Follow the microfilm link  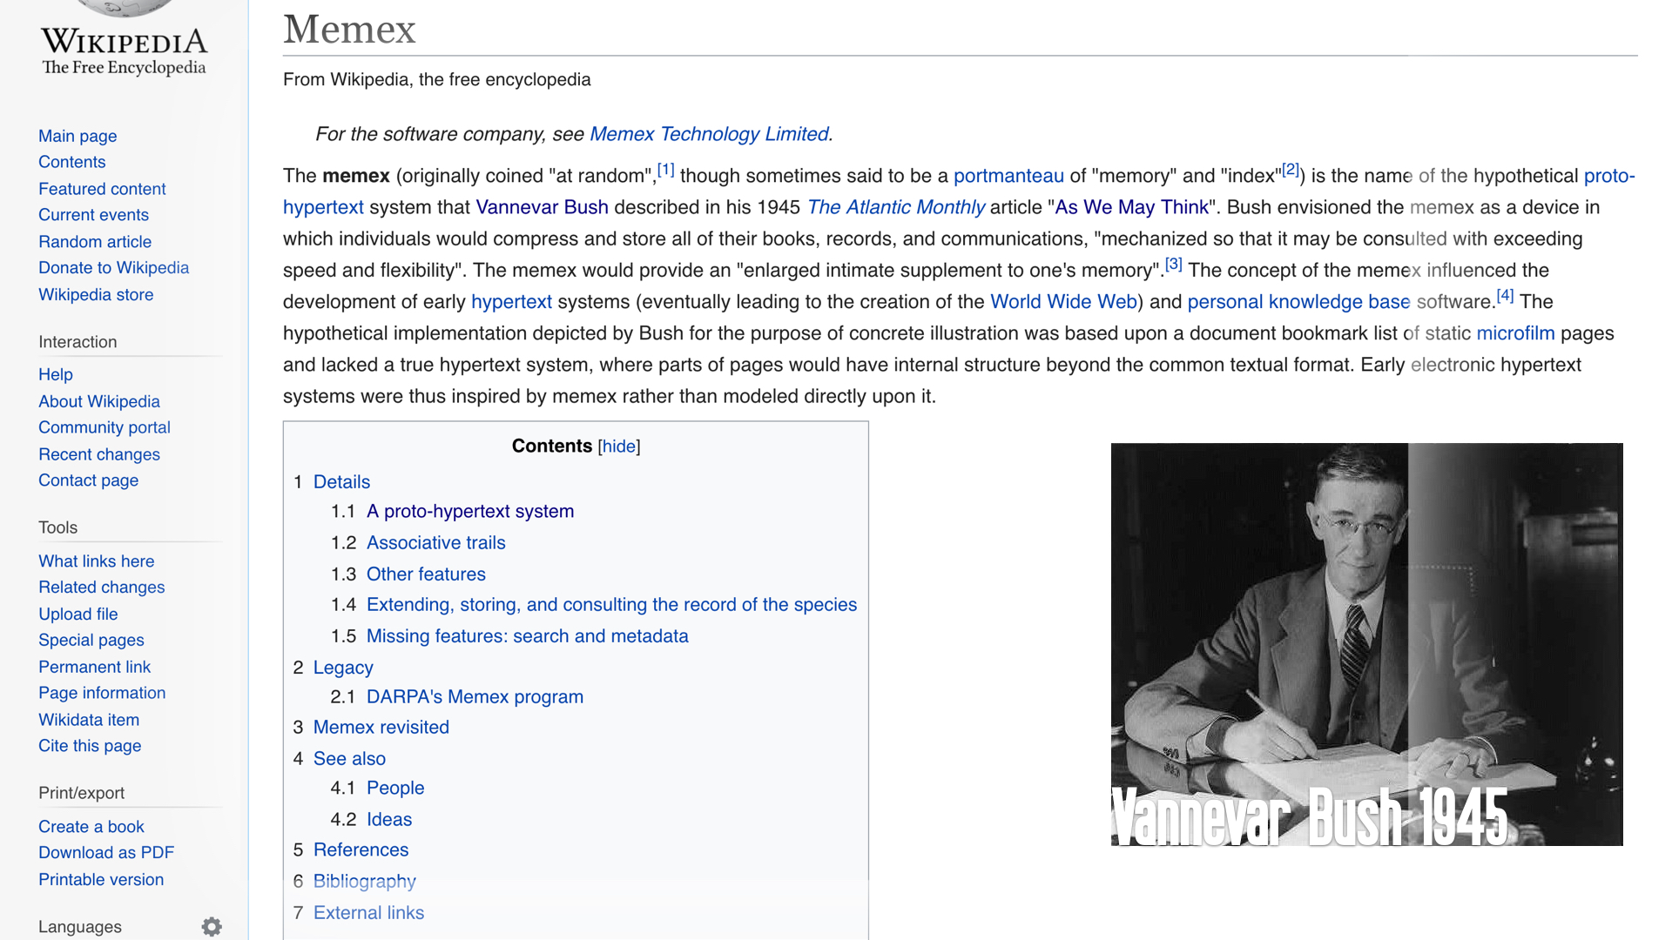coord(1515,333)
